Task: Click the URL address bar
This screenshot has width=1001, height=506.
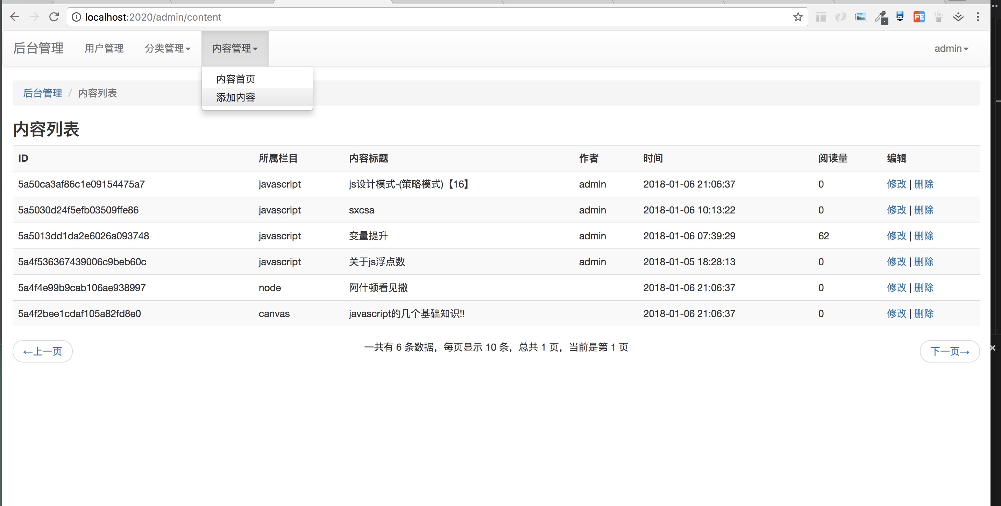Action: (x=427, y=17)
